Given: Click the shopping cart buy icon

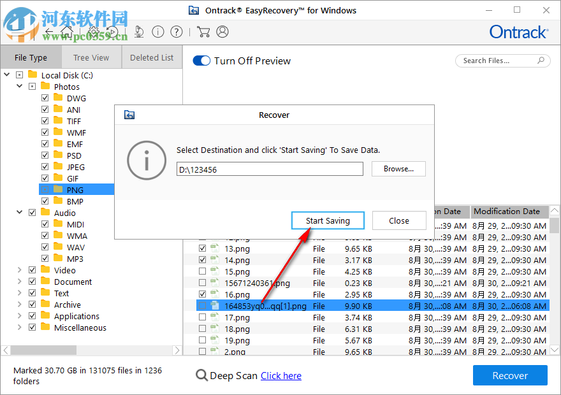Looking at the screenshot, I should pos(203,32).
